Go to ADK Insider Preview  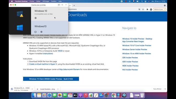[130, 62]
